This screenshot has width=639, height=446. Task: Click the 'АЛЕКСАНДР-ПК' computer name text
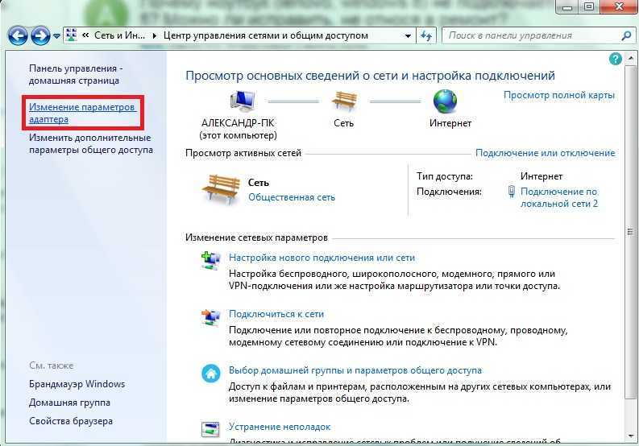(x=238, y=122)
